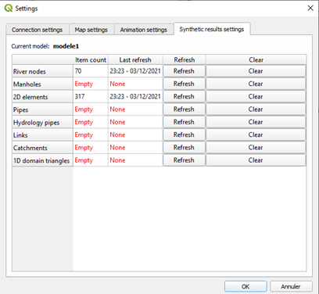This screenshot has width=319, height=294.
Task: Clear the 2D elements results
Action: click(x=256, y=96)
